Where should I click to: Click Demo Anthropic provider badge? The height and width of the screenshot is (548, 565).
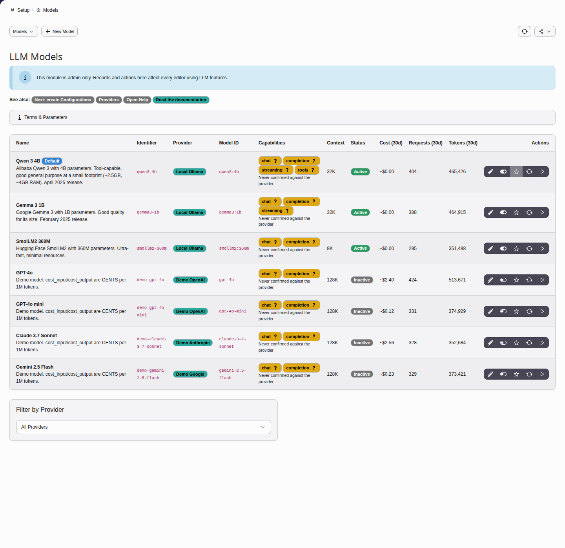point(193,343)
